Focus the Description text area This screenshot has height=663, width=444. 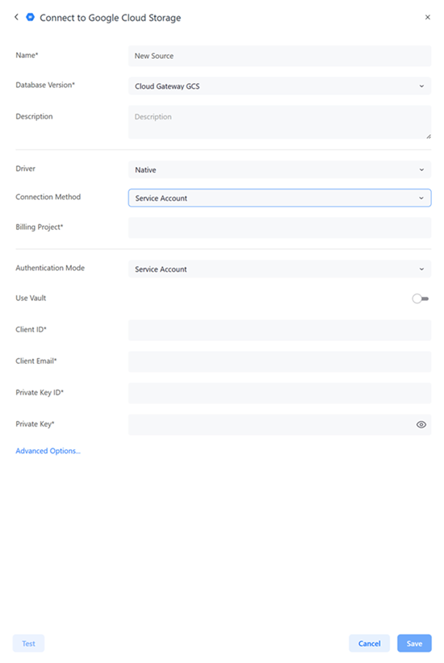pos(280,123)
